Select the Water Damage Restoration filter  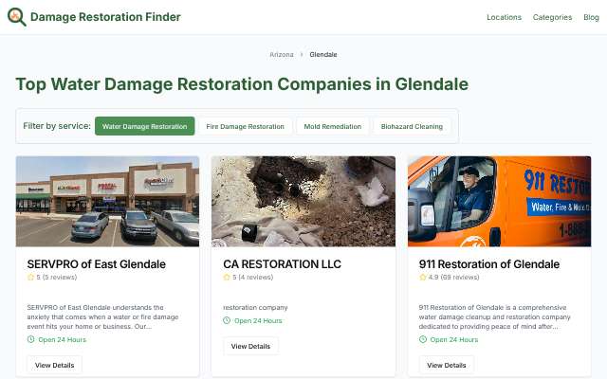pos(145,126)
